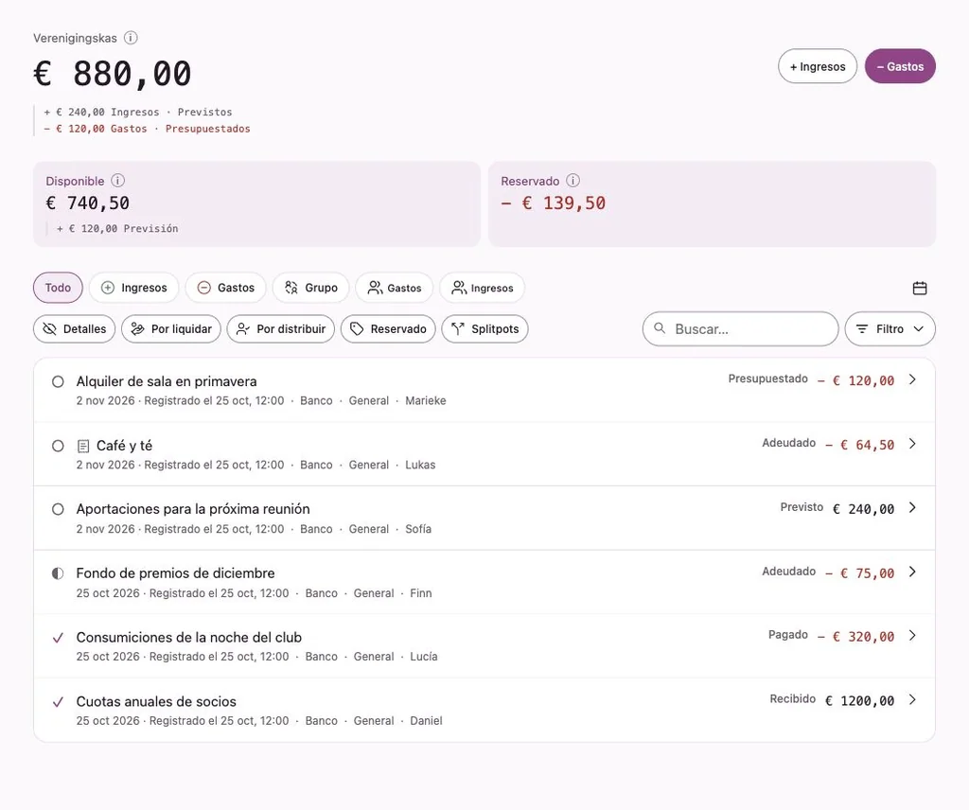The height and width of the screenshot is (810, 969).
Task: Expand Consumiciones de la noche del club chevron
Action: (x=912, y=635)
